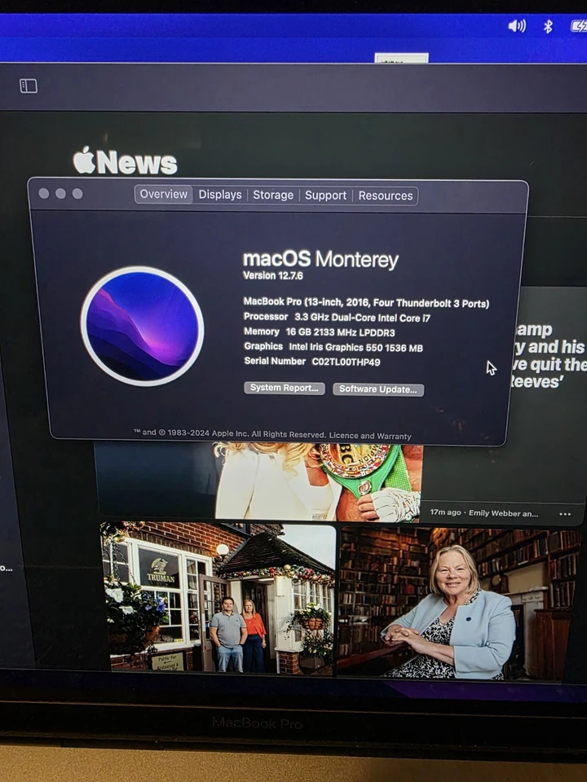The image size is (587, 782).
Task: Click the small window thumbnail under menu bar
Action: point(401,59)
